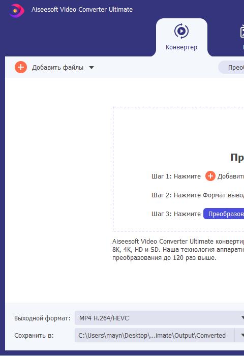244x356 pixels.
Task: Click the text Шаг 2: Нажмите Формат вывода
Action: [x=198, y=195]
